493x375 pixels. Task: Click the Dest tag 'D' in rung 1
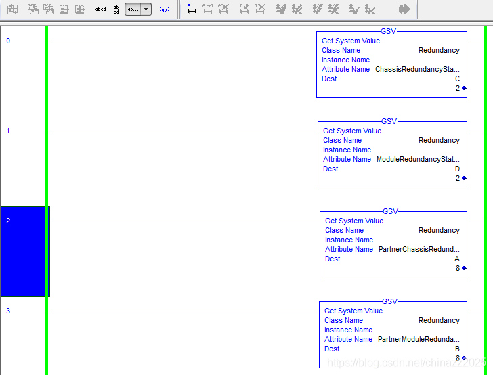(x=458, y=169)
